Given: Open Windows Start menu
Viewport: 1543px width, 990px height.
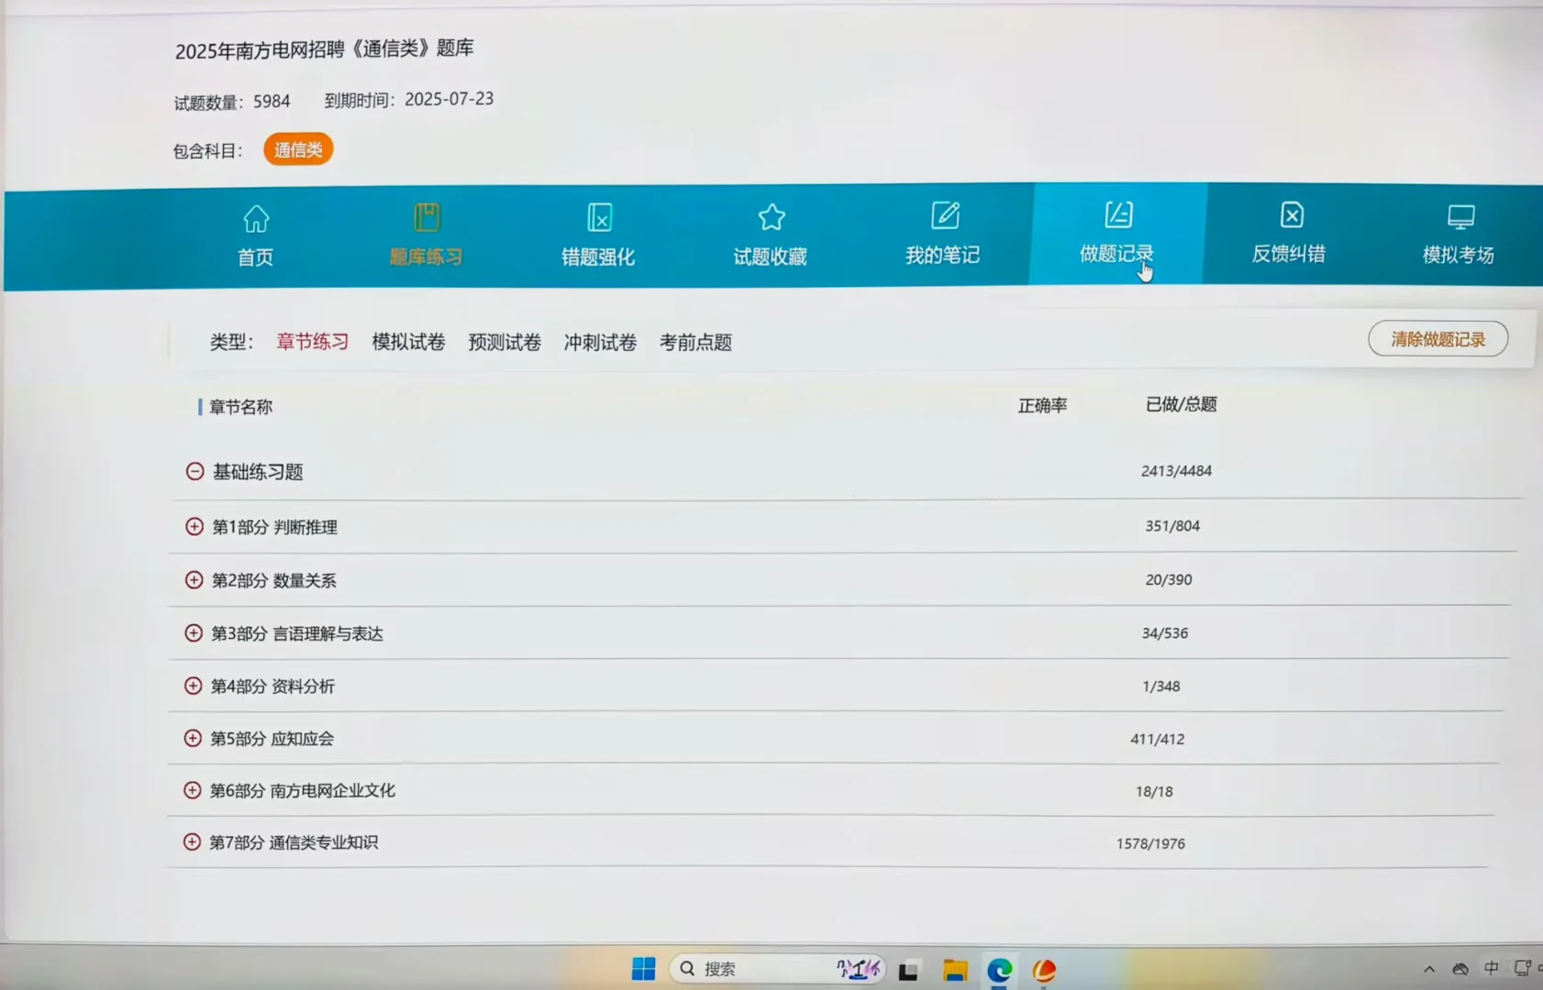Looking at the screenshot, I should tap(644, 969).
